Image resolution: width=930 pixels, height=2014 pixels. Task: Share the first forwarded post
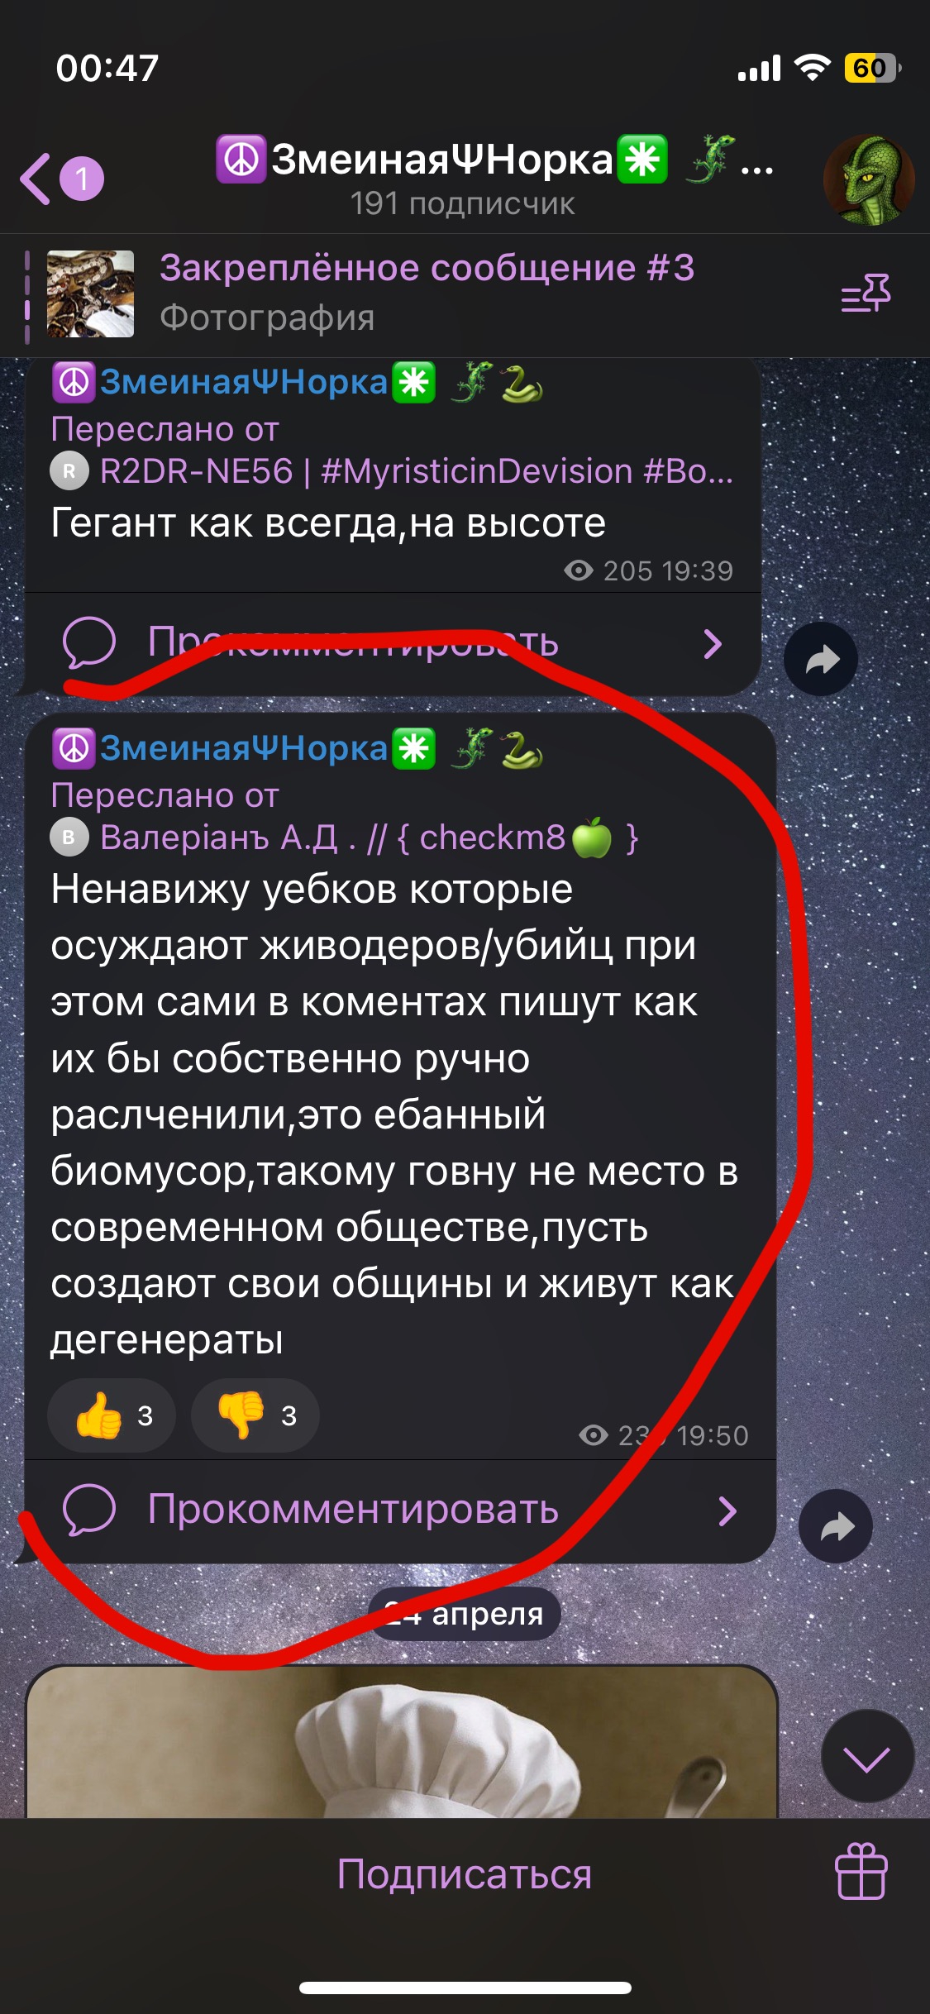click(x=821, y=659)
